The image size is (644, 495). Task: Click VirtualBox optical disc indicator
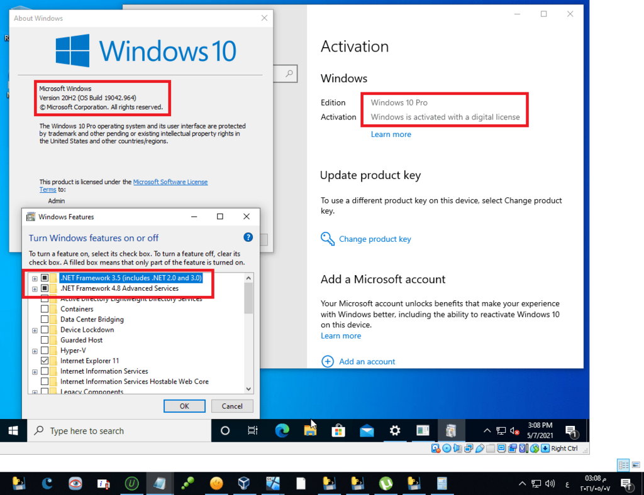tap(447, 449)
